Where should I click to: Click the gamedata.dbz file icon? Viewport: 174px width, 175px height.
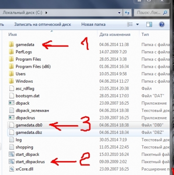[x=11, y=133]
